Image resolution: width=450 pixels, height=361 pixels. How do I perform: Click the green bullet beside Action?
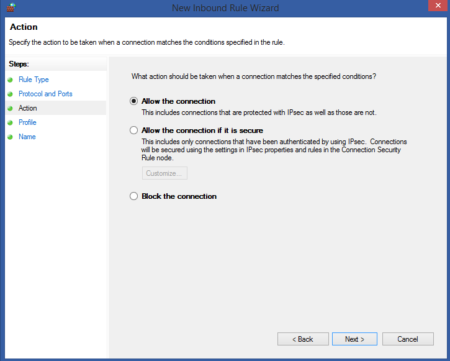11,109
